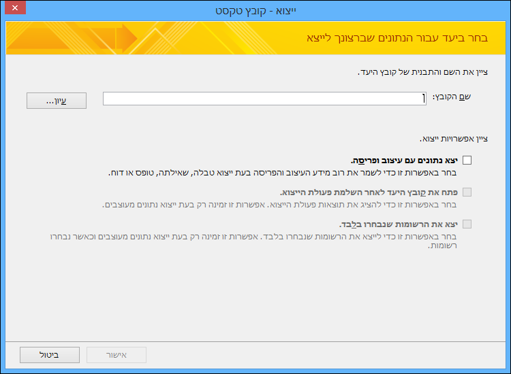
Task: Click the 'ציין את השם והתבנית' instruction text
Action: coord(422,72)
